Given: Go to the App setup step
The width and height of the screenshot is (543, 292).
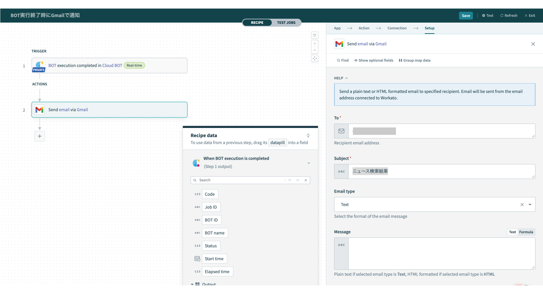Looking at the screenshot, I should [x=337, y=28].
